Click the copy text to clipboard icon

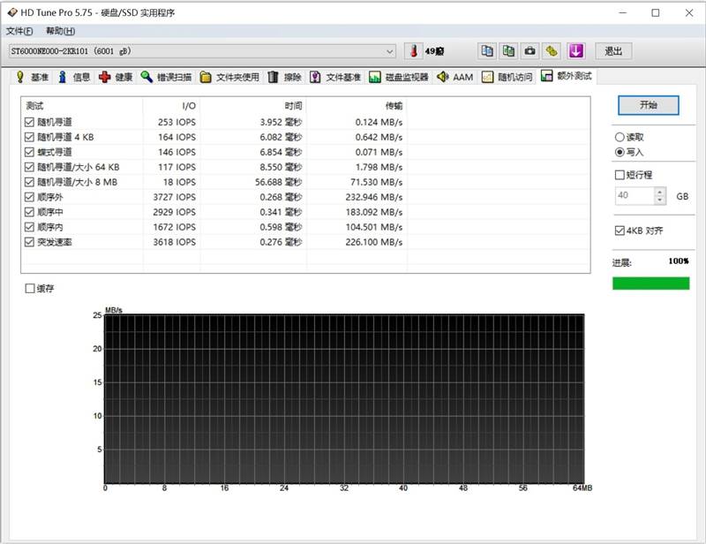(487, 51)
